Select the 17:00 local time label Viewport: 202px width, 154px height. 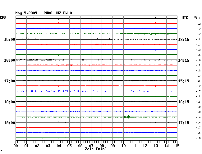click(10, 81)
